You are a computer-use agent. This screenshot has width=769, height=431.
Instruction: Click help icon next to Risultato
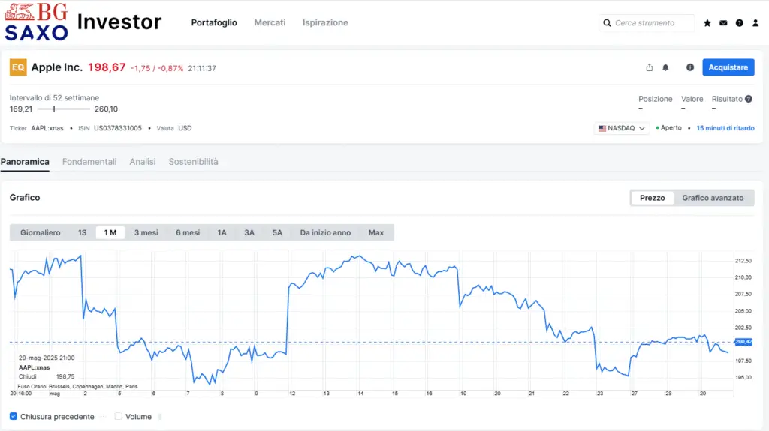(749, 99)
